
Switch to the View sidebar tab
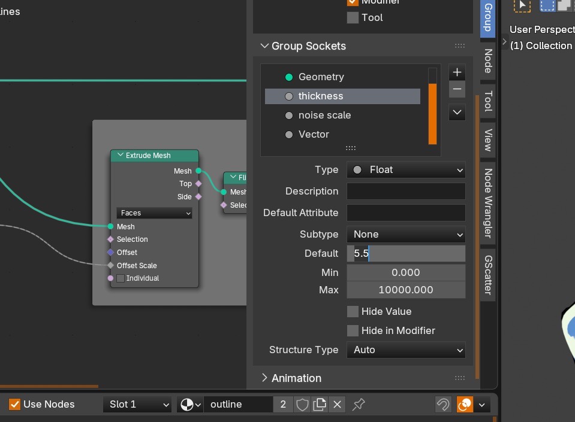487,140
